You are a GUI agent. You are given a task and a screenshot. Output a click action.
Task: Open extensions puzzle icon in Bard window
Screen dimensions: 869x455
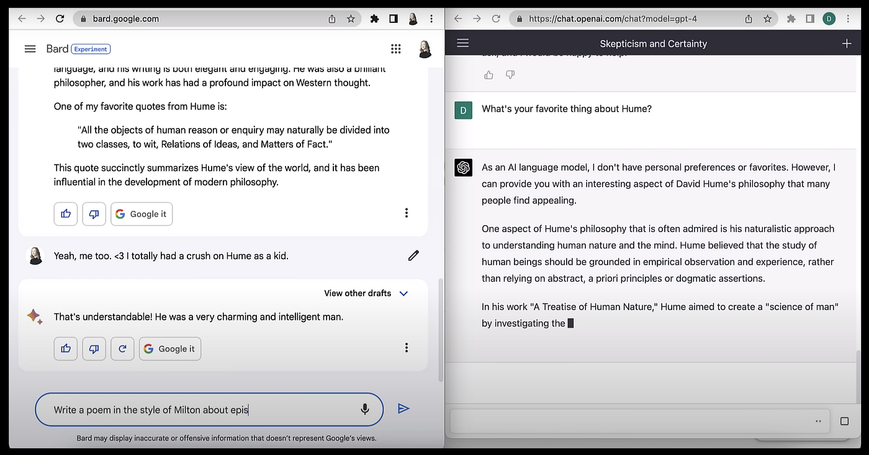pyautogui.click(x=374, y=19)
